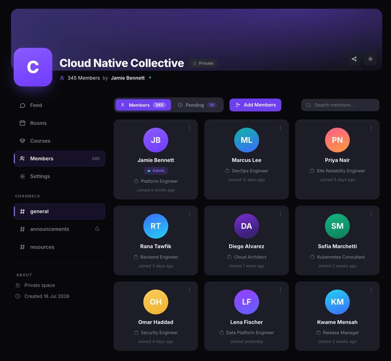The width and height of the screenshot is (391, 361).
Task: Open Courses in the sidebar
Action: 59,141
